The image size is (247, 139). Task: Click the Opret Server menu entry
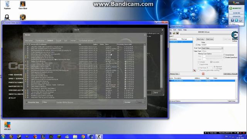tap(15, 78)
